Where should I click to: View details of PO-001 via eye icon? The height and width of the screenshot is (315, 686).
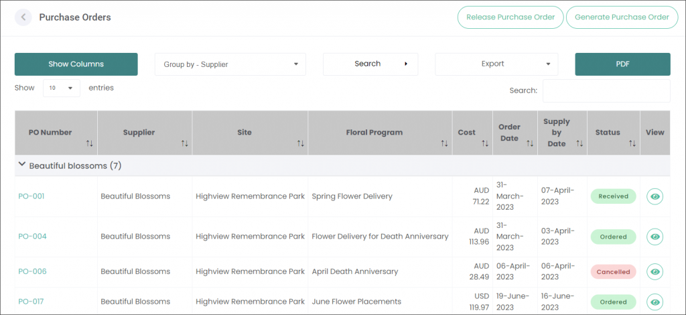tap(655, 196)
